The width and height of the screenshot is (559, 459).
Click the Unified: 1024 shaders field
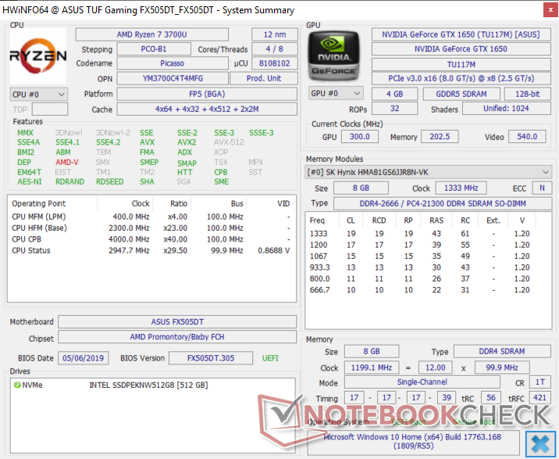[506, 108]
